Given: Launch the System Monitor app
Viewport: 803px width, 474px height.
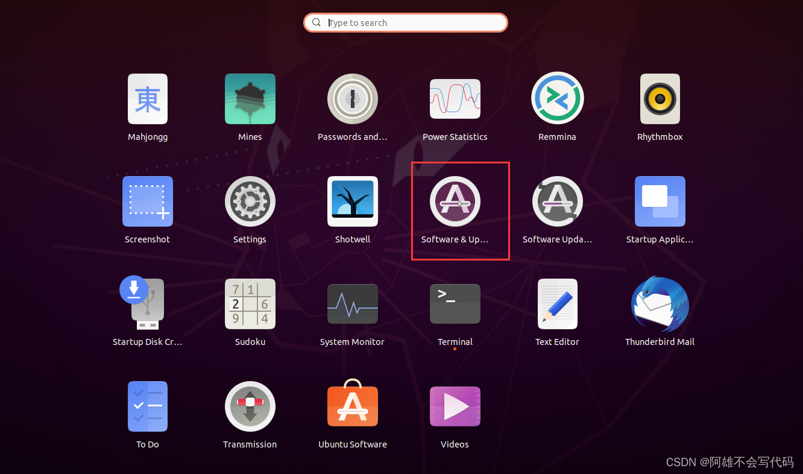Looking at the screenshot, I should click(x=353, y=304).
